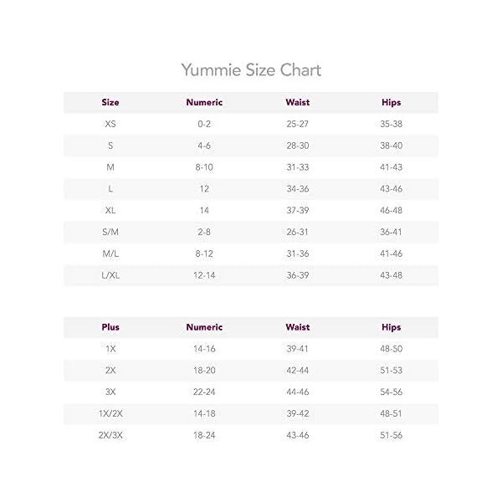This screenshot has height=502, width=502.
Task: Click the 3X plus size label
Action: click(110, 392)
